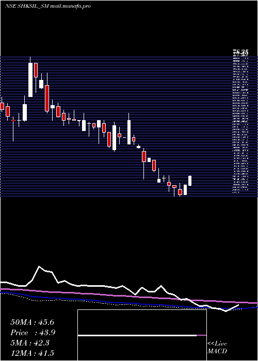Image resolution: width=258 pixels, height=361 pixels.
Task: Click the <<Live MACD label
Action: pos(217,347)
